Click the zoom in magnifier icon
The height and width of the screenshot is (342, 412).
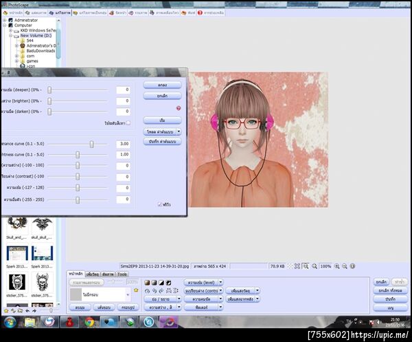coord(336,266)
